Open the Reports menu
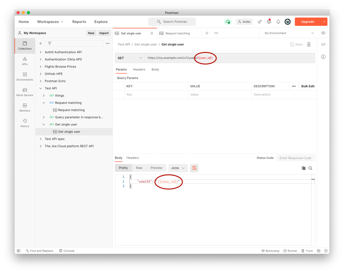This screenshot has width=344, height=273. point(79,22)
